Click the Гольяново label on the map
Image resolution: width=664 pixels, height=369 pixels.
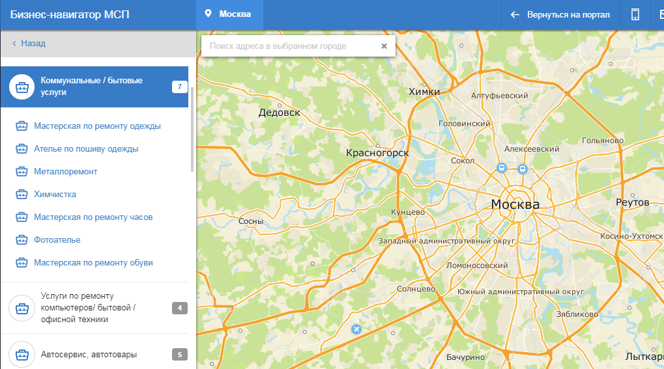603,141
